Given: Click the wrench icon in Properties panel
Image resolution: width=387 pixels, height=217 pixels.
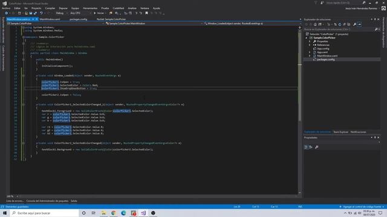Looking at the screenshot, I should tap(317, 147).
